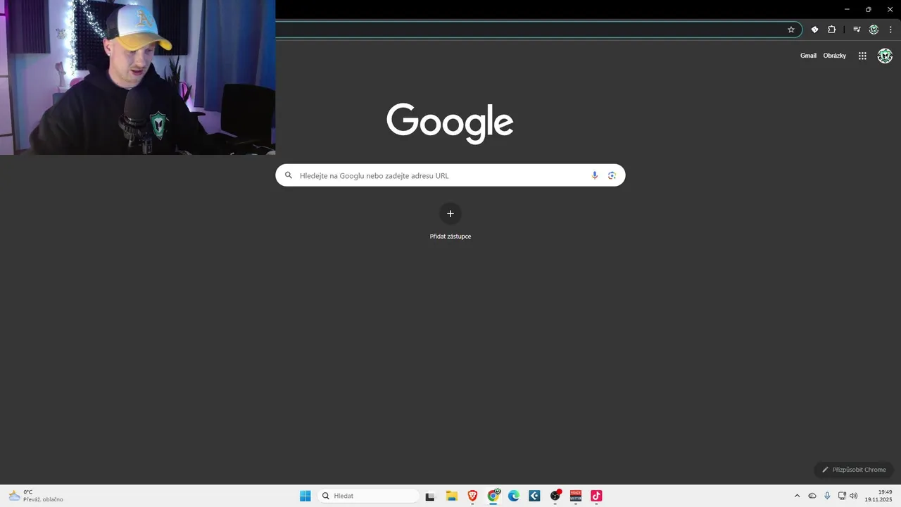Click the Google logo
901x507 pixels.
(450, 123)
